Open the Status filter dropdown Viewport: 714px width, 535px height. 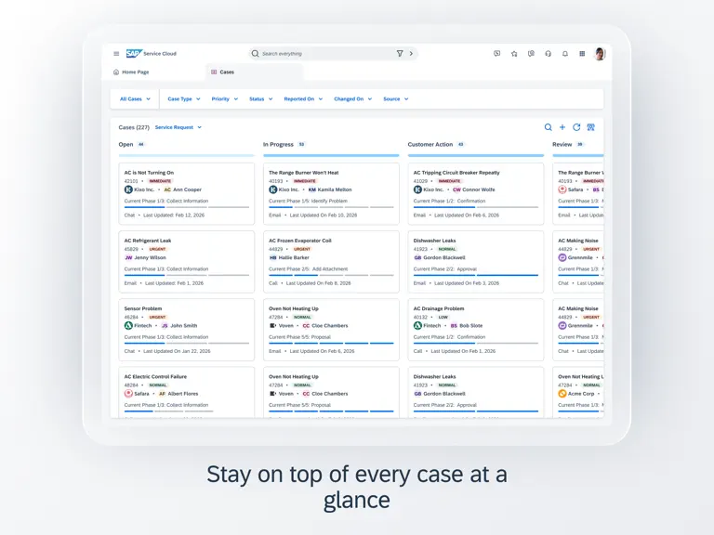[x=261, y=98]
